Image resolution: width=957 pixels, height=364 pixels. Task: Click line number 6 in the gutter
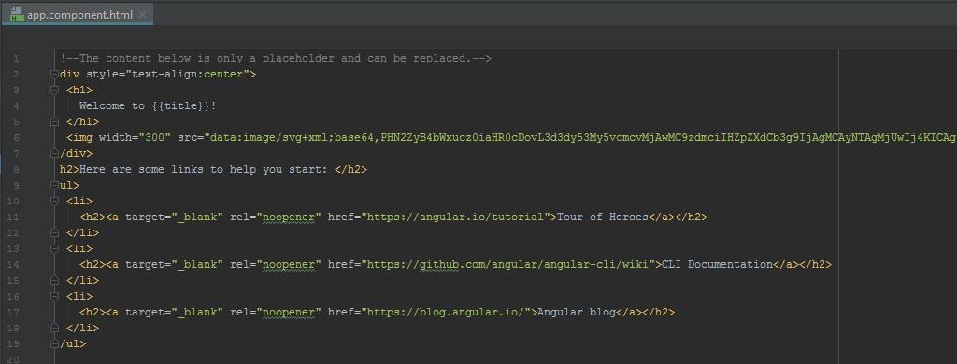coord(17,138)
